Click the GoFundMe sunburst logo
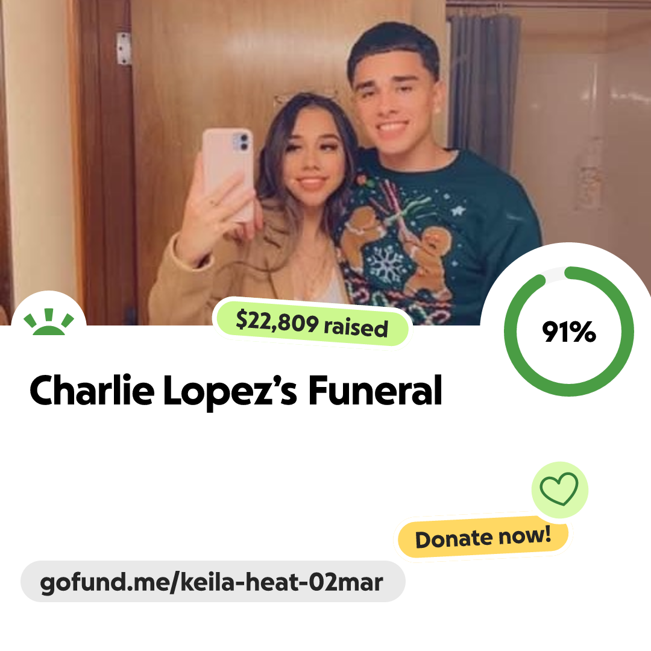Image resolution: width=651 pixels, height=651 pixels. point(49,321)
